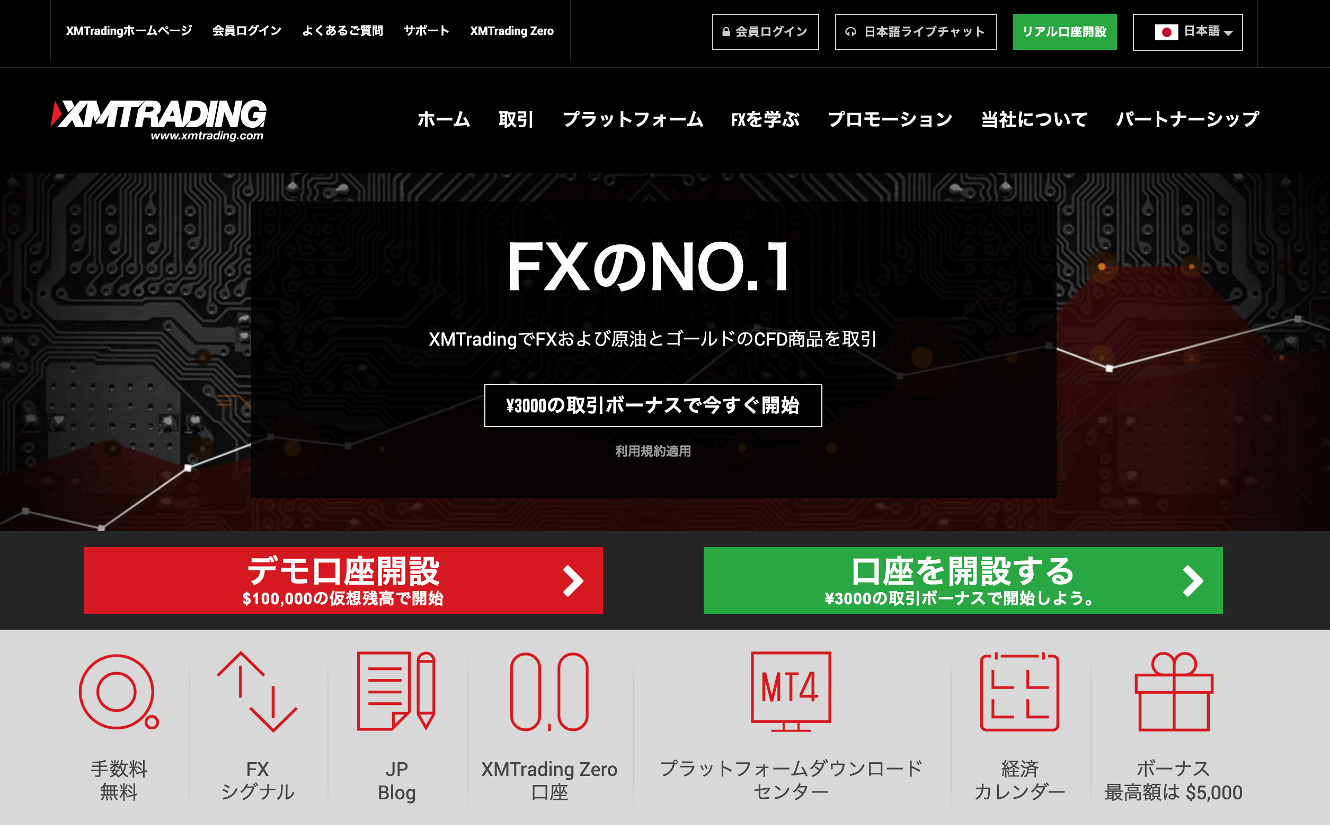The width and height of the screenshot is (1330, 829).
Task: Click the Japanese flag icon
Action: coord(1166,32)
